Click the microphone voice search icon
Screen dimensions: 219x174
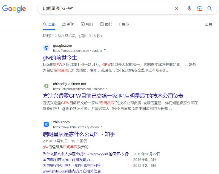click(x=189, y=8)
